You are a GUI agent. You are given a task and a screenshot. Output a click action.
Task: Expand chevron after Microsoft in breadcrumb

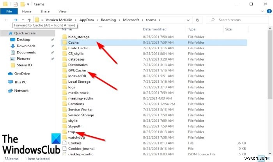point(142,20)
